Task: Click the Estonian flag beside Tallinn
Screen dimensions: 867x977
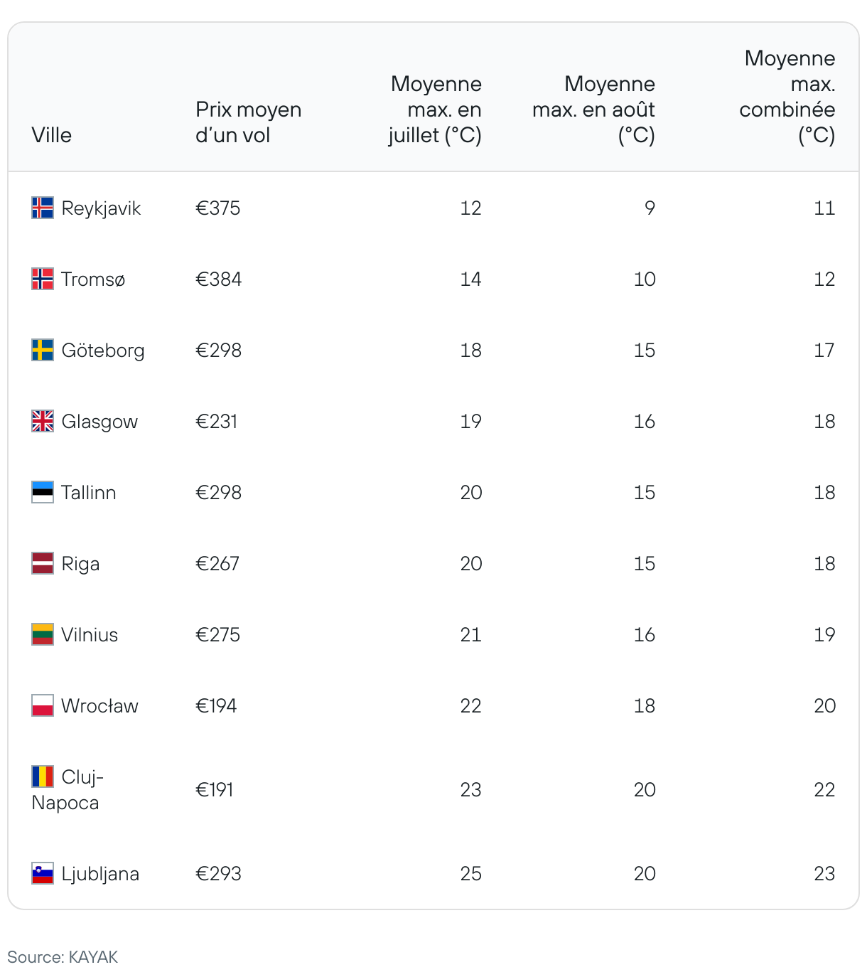Action: coord(43,492)
